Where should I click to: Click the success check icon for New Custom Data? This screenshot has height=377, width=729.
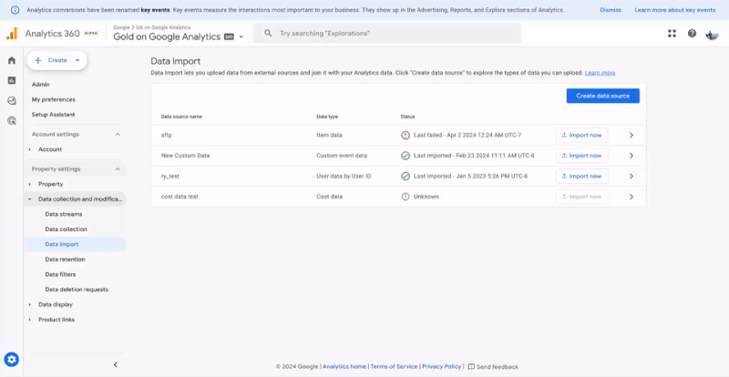coord(406,156)
